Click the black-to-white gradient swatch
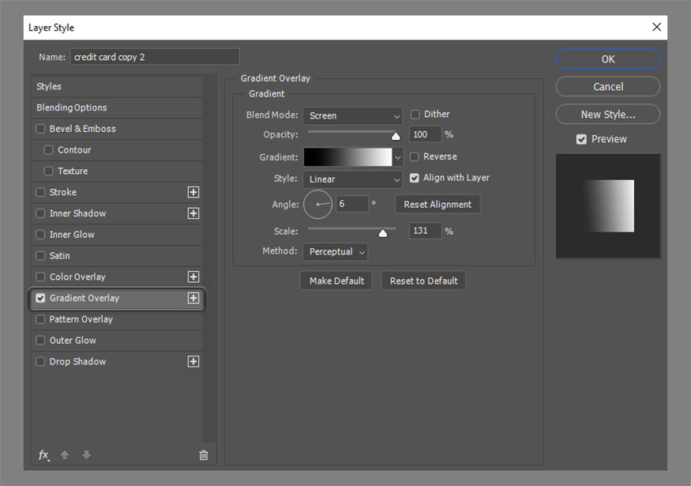The height and width of the screenshot is (486, 691). [x=347, y=157]
